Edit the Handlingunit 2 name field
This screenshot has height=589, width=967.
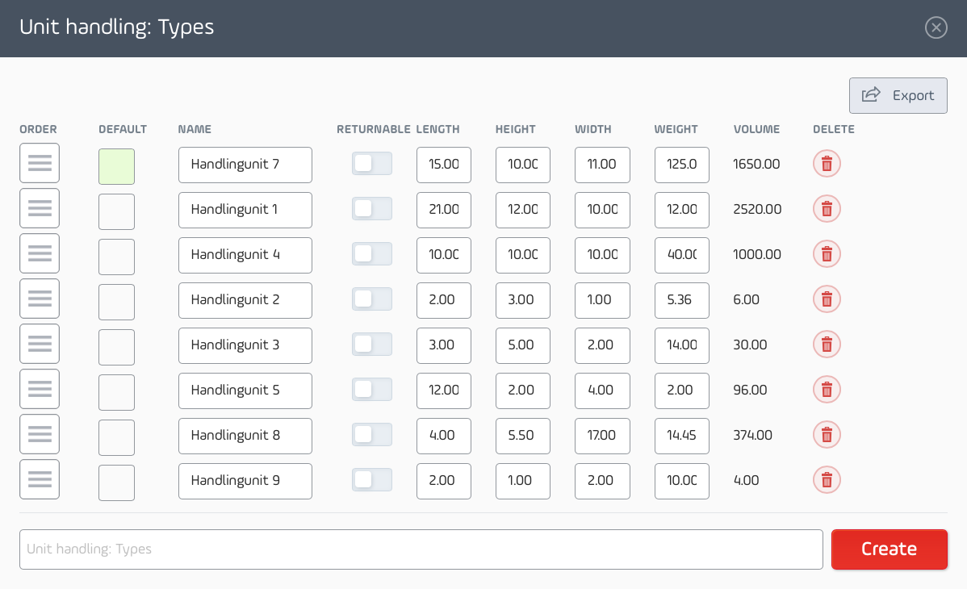click(245, 300)
